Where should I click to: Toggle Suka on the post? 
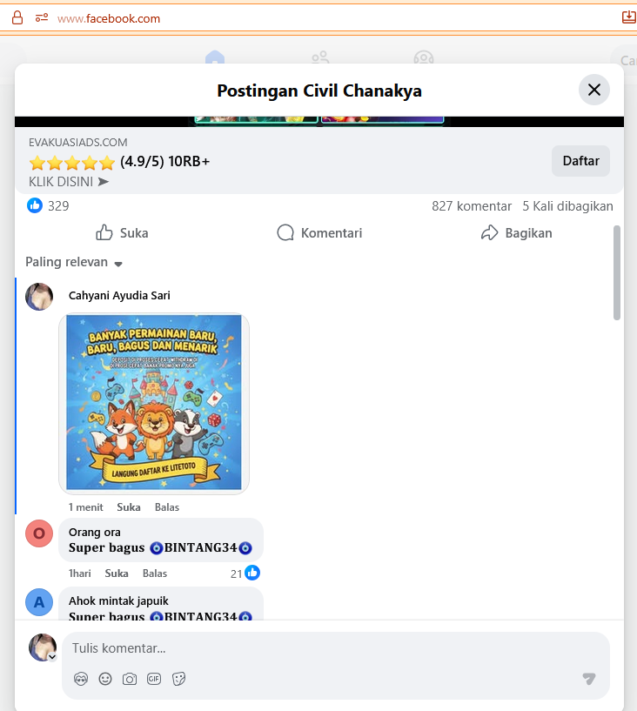pyautogui.click(x=122, y=233)
